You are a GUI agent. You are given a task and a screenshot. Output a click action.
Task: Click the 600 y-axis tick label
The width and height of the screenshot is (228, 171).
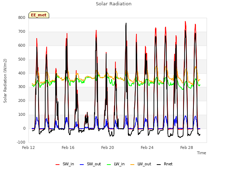(x=22, y=45)
